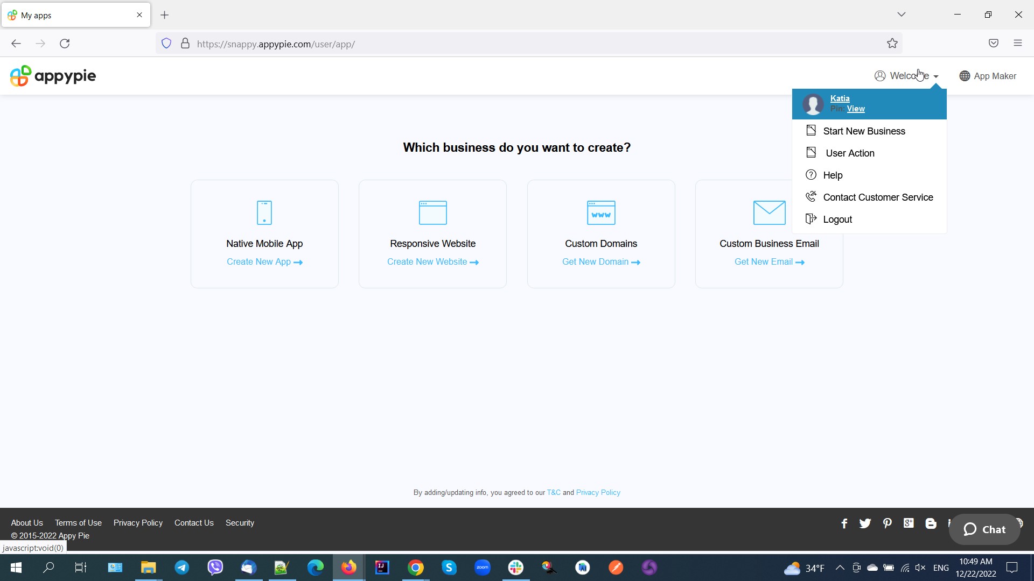
Task: Choose Contact Customer Service
Action: 869,197
